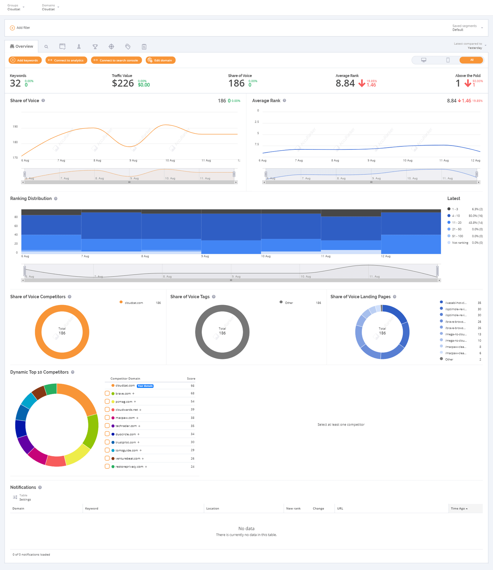This screenshot has height=570, width=493.
Task: Click Edit domain button
Action: pyautogui.click(x=161, y=60)
